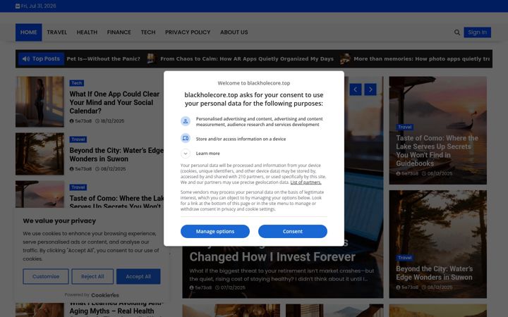Click the Sign In button
The width and height of the screenshot is (508, 317).
click(x=477, y=32)
